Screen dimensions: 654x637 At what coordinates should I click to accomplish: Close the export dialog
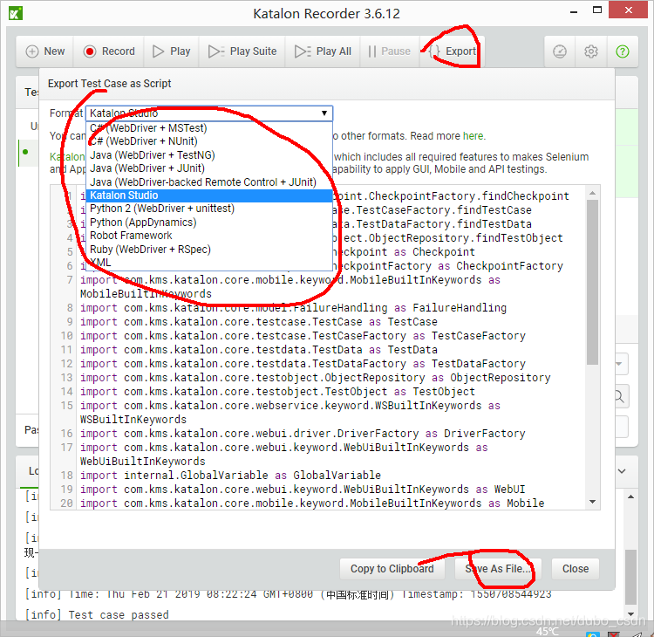(x=576, y=569)
